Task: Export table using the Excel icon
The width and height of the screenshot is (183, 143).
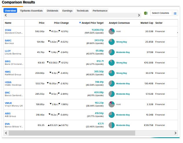Action: [146, 13]
